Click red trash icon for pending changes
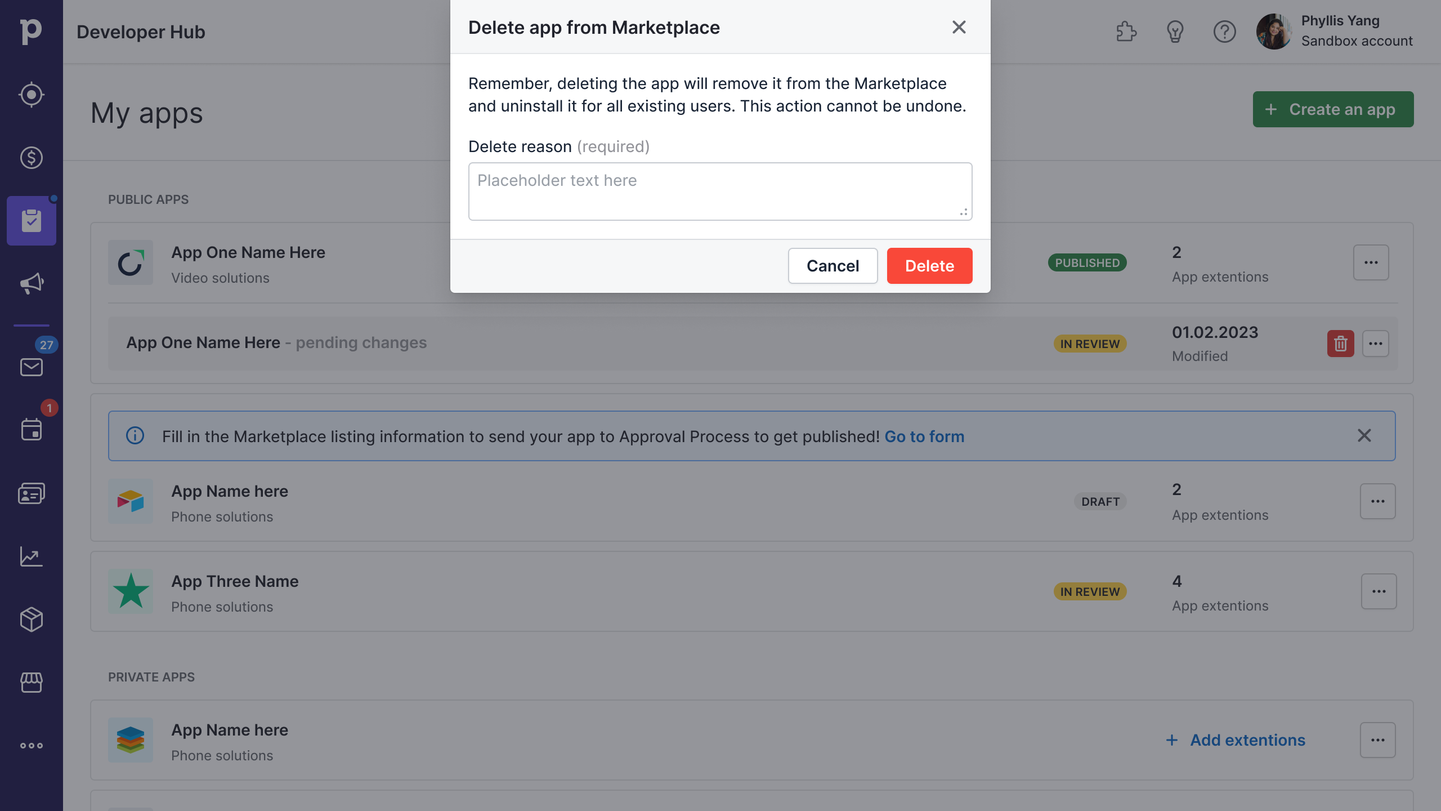This screenshot has height=811, width=1441. click(x=1340, y=344)
